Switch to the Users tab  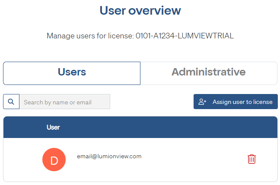(x=72, y=73)
